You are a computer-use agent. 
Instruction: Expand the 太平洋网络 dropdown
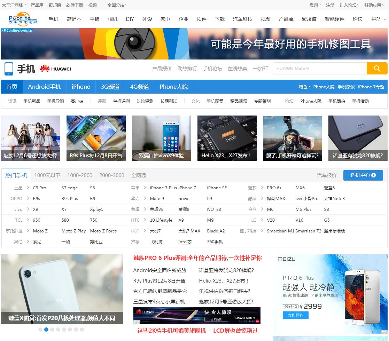point(14,5)
